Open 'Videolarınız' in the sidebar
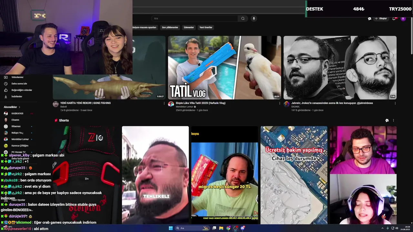The height and width of the screenshot is (232, 413). pyautogui.click(x=18, y=77)
